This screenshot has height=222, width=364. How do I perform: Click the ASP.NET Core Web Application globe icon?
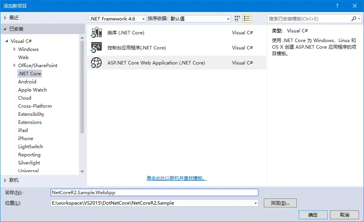click(x=96, y=63)
